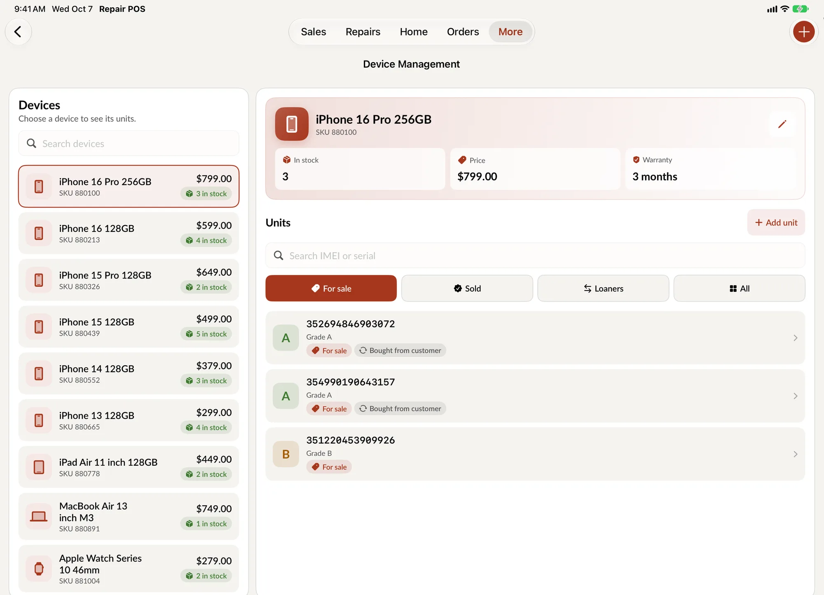Select Apple Watch Series 10 46mm device
The width and height of the screenshot is (824, 595).
129,569
